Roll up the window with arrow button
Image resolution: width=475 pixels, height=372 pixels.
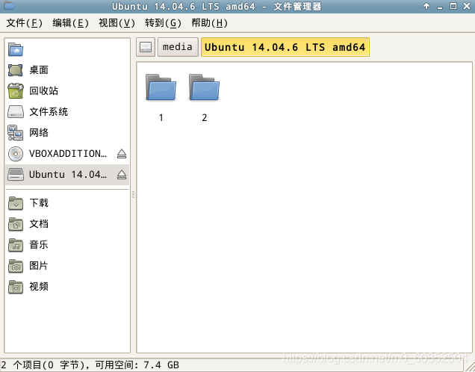[x=426, y=6]
